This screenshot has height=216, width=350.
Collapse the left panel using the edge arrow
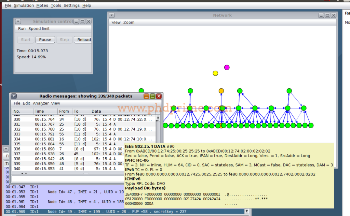pos(2,85)
